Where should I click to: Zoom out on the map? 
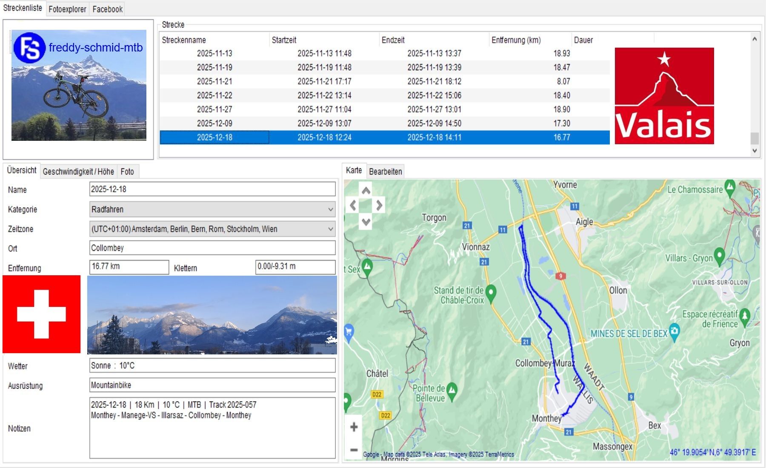coord(354,450)
